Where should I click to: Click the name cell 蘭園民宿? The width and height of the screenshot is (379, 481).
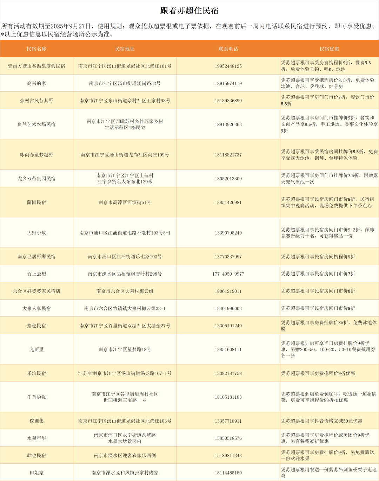(x=36, y=203)
